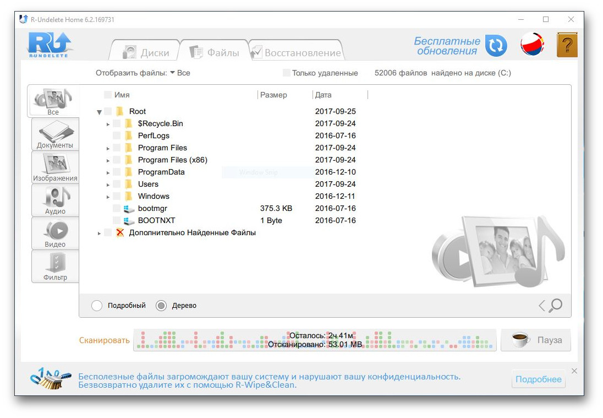Select the Видео file category icon
603x418 pixels.
pyautogui.click(x=56, y=234)
